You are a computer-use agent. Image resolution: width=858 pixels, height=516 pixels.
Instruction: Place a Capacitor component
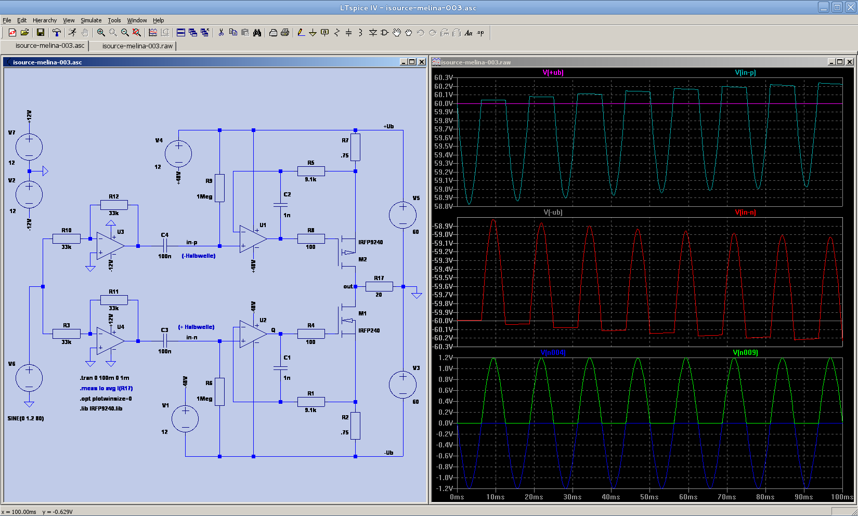349,33
